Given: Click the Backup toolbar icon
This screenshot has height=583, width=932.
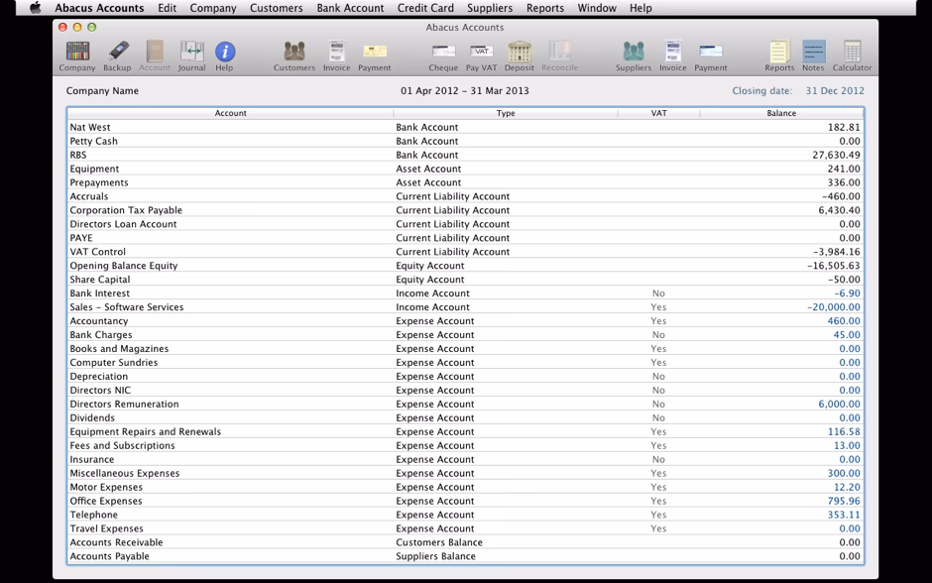Looking at the screenshot, I should 117,55.
